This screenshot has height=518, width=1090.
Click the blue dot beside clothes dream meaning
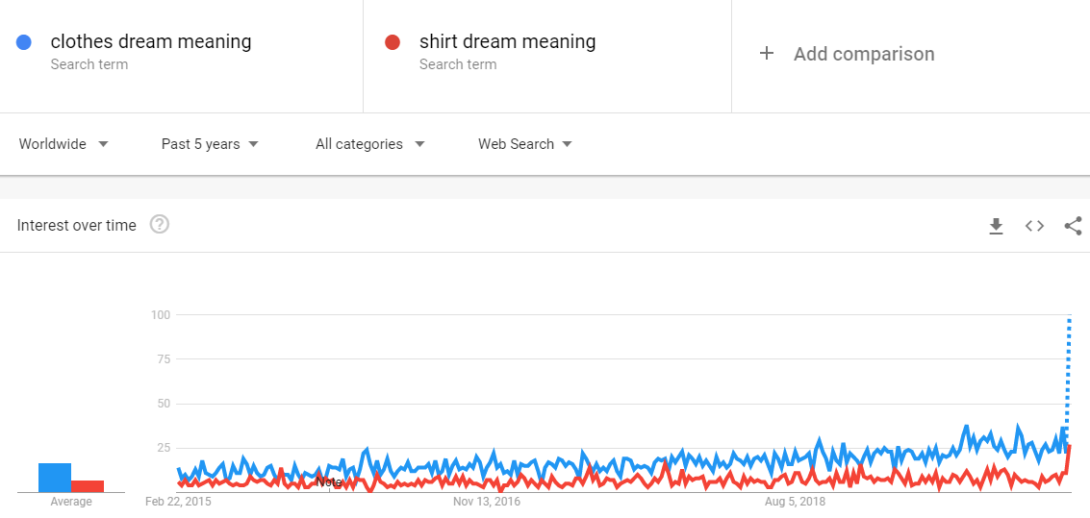click(25, 42)
